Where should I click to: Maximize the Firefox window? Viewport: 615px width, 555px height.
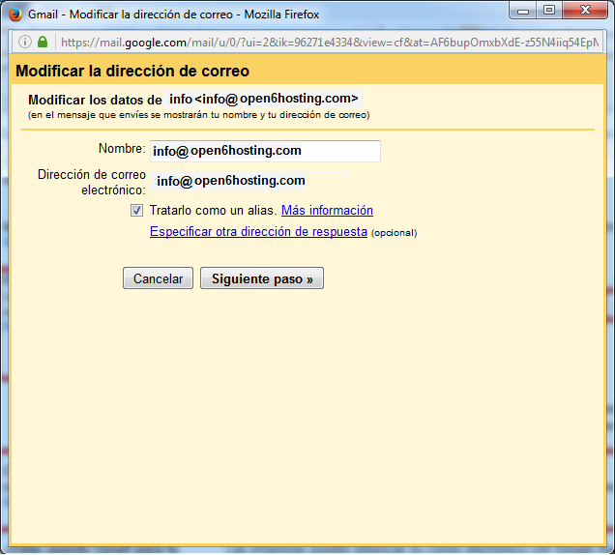click(x=549, y=11)
